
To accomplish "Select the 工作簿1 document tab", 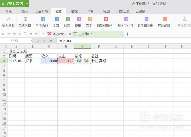I will pyautogui.click(x=98, y=34).
